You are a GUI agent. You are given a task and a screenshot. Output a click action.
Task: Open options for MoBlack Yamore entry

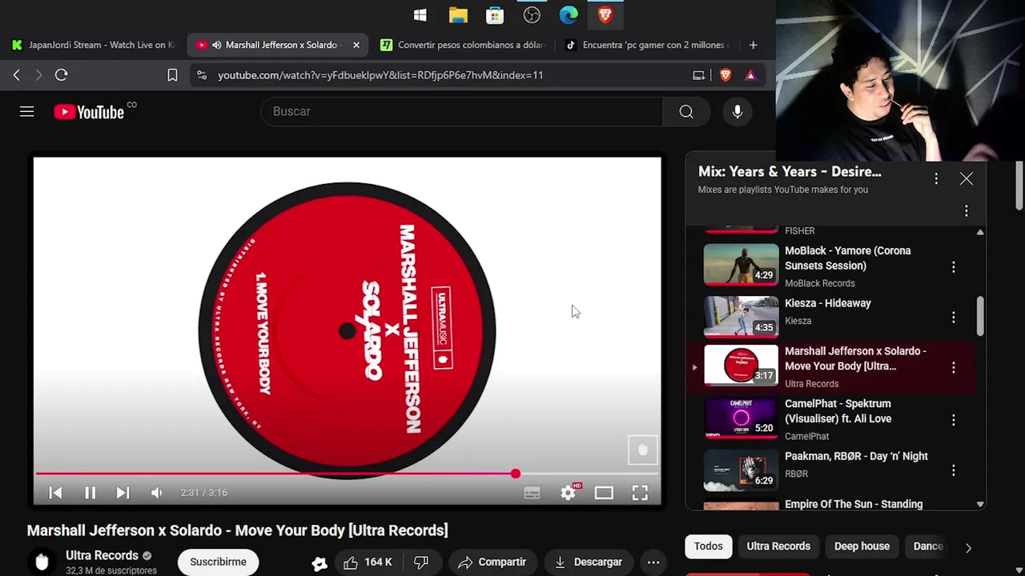point(954,266)
